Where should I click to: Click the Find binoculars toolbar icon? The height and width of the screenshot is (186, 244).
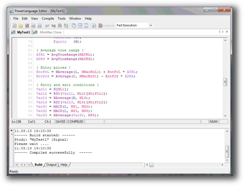coord(60,26)
